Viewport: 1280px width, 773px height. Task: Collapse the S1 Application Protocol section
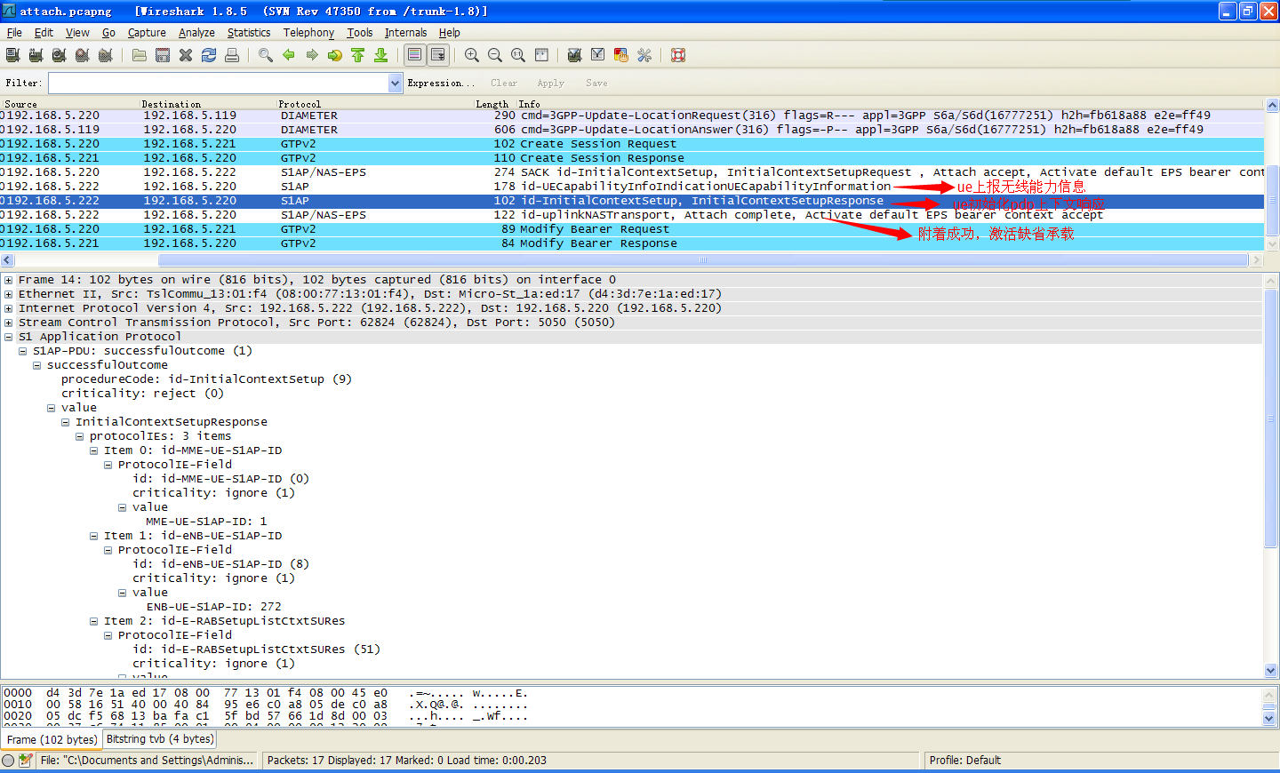pos(9,337)
